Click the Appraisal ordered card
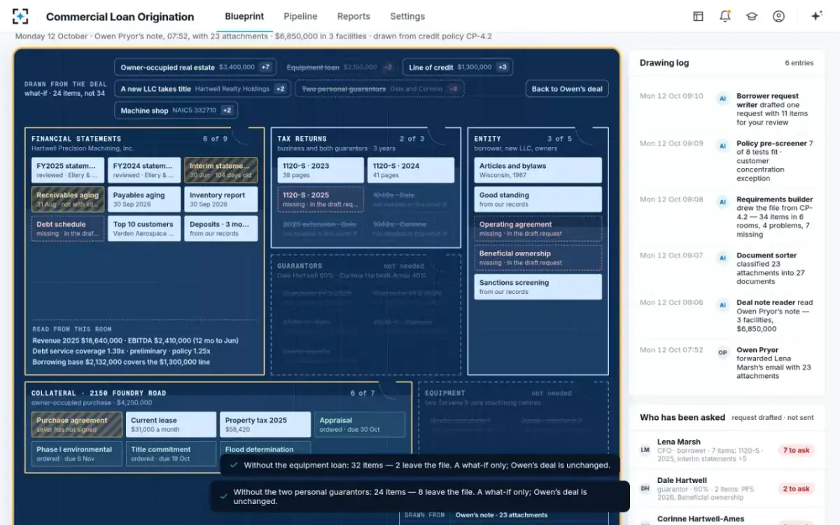The height and width of the screenshot is (525, 840). 360,425
